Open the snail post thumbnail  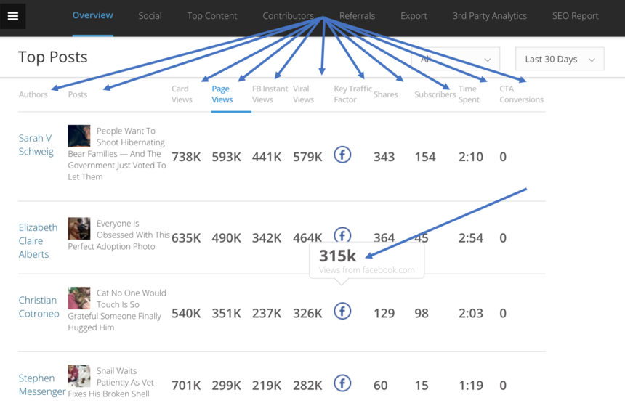79,376
